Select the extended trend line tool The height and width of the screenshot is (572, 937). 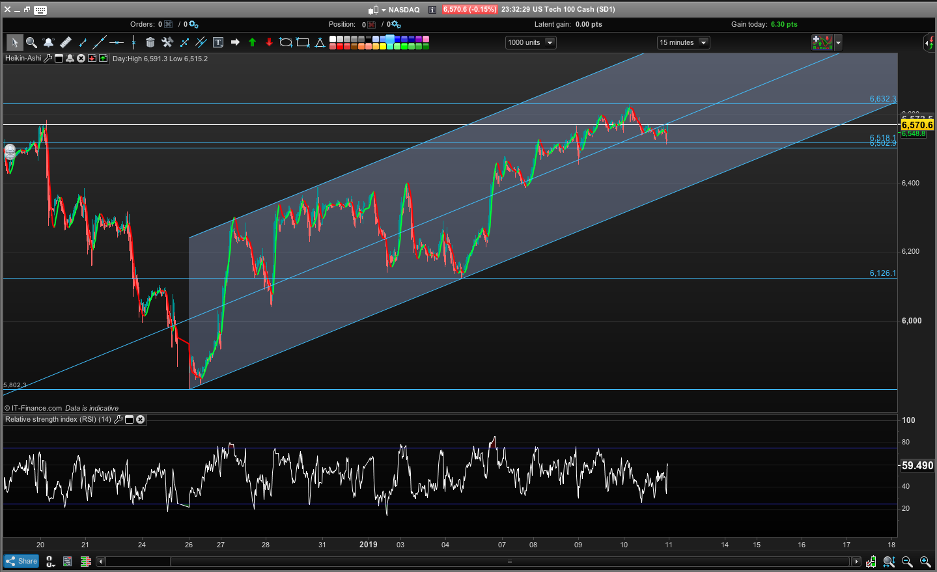(100, 42)
